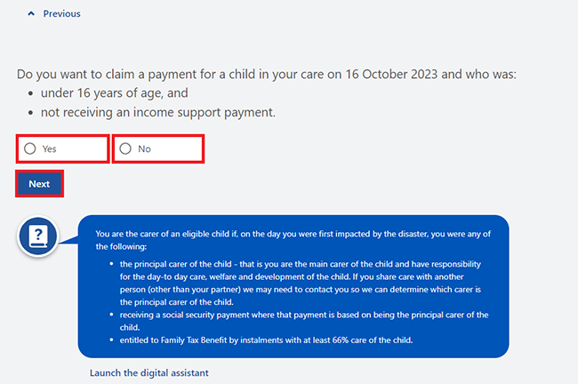Select the No radio button

point(125,148)
